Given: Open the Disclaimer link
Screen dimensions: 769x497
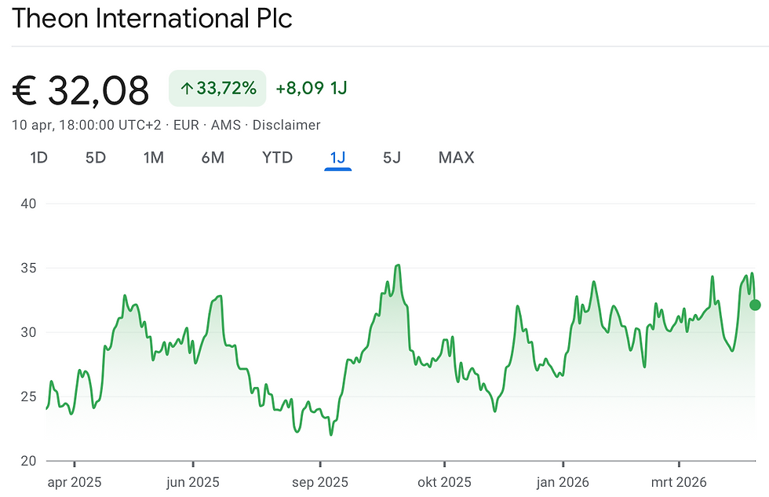Looking at the screenshot, I should [x=286, y=125].
